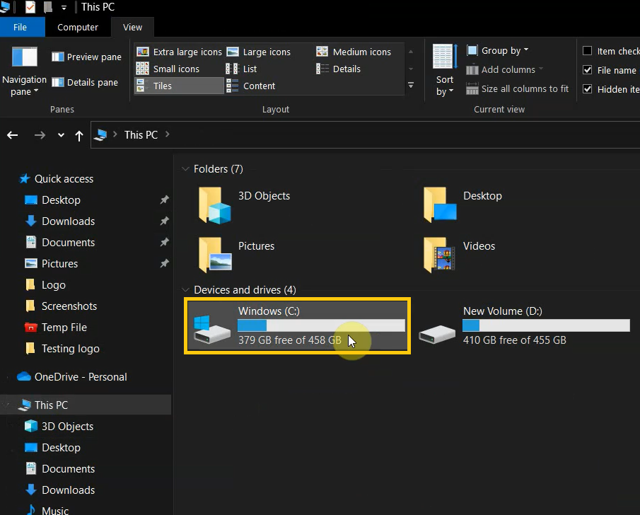
Task: Open the Group by dropdown
Action: [498, 50]
